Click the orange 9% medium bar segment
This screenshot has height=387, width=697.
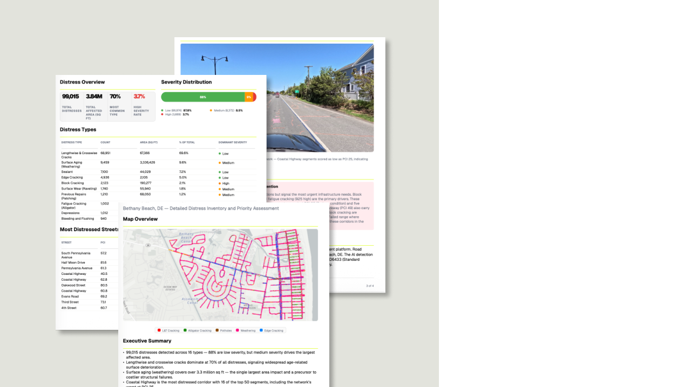click(x=248, y=97)
